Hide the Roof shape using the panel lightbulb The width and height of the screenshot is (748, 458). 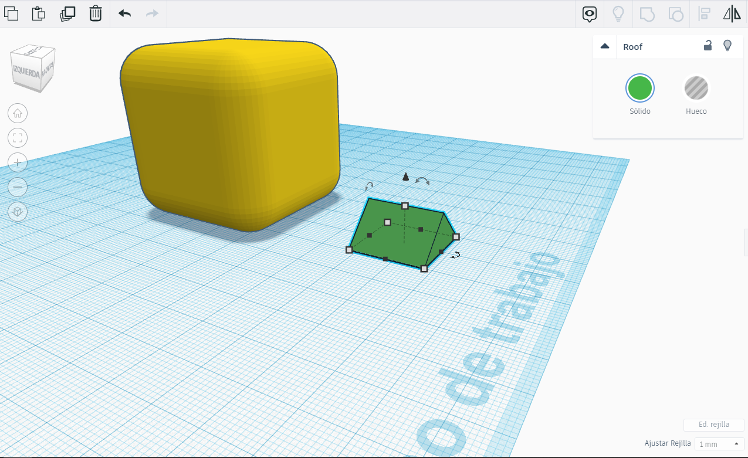727,46
